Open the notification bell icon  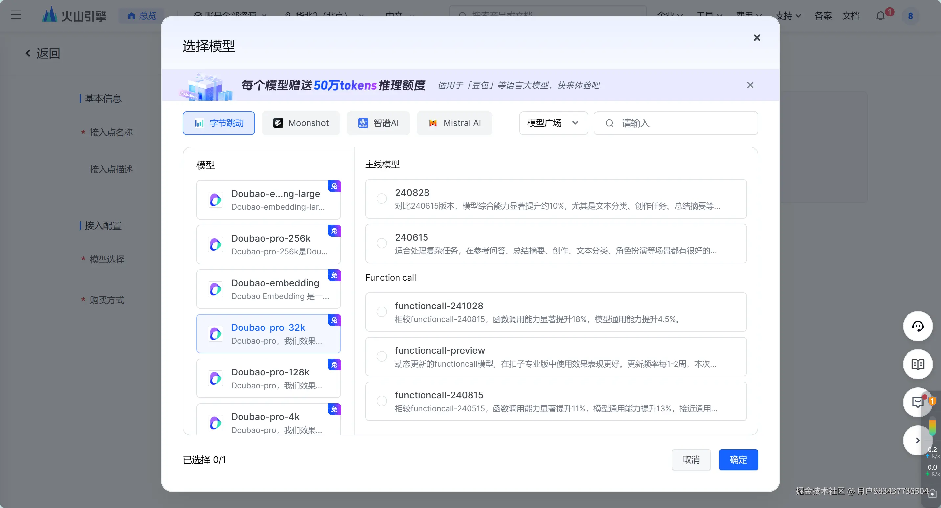point(880,16)
